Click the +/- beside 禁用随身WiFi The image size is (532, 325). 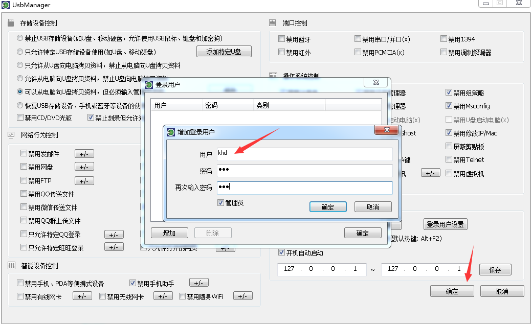pos(242,295)
